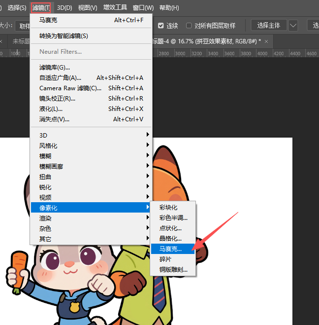319x325 pixels.
Task: Open 液化(L)... filter
Action: point(91,109)
